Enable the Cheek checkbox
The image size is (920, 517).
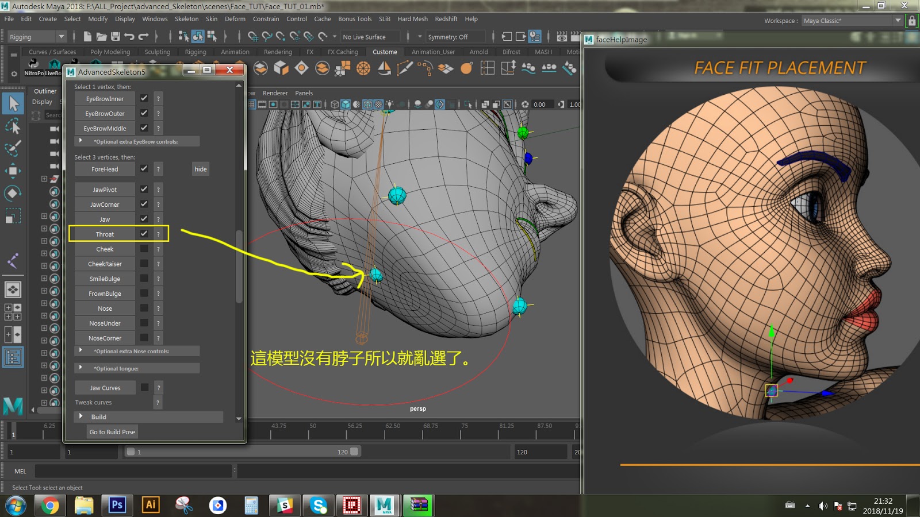(x=144, y=249)
